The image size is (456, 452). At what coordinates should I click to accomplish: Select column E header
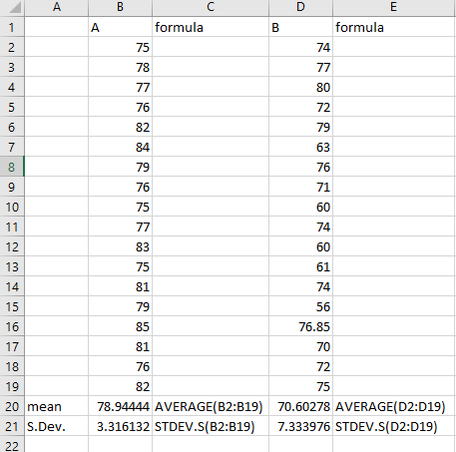tap(394, 7)
